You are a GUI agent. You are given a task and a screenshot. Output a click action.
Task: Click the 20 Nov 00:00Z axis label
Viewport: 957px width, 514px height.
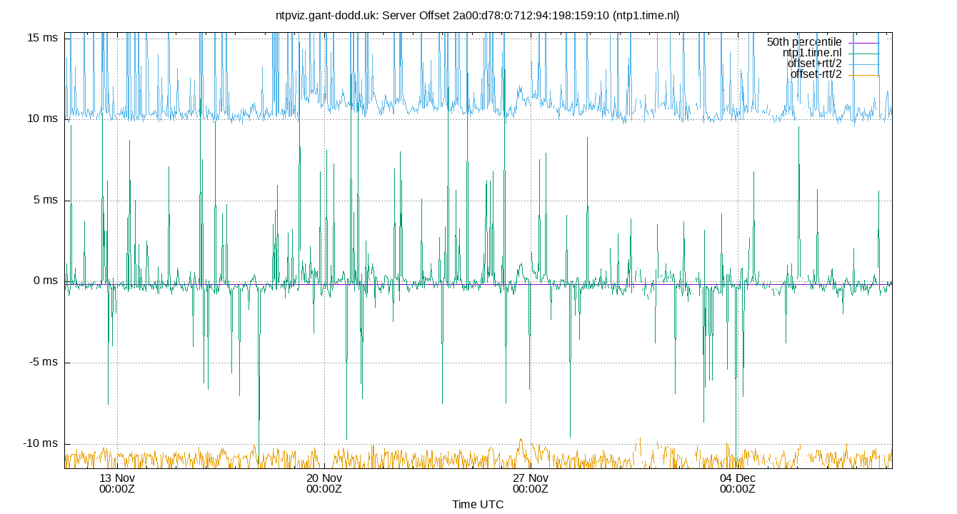point(323,483)
